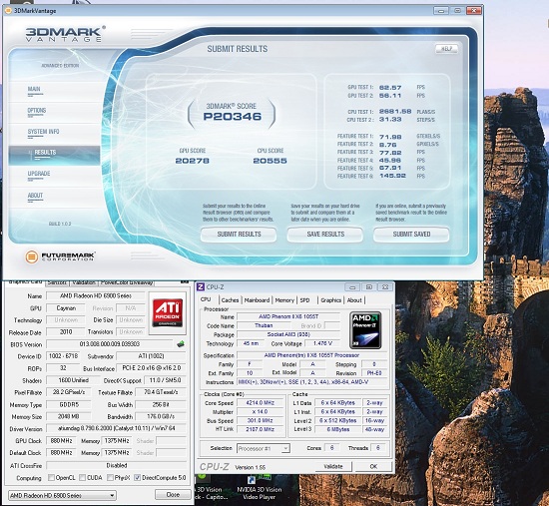Open the Sensors tab in GPU-Z
The height and width of the screenshot is (506, 549).
click(x=57, y=282)
